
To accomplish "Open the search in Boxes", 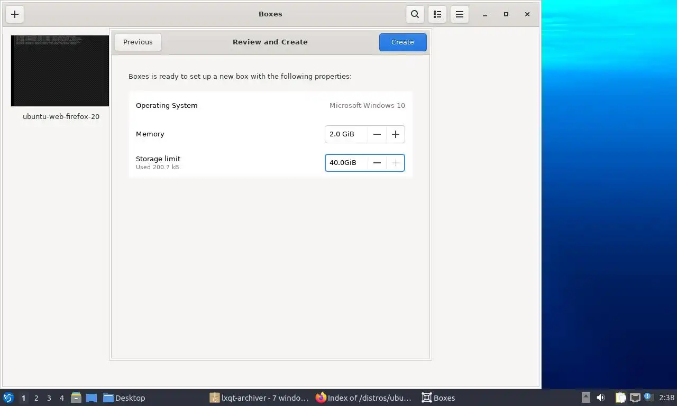I will point(415,14).
